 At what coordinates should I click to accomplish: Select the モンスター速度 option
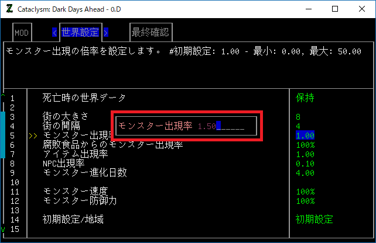pyautogui.click(x=75, y=192)
